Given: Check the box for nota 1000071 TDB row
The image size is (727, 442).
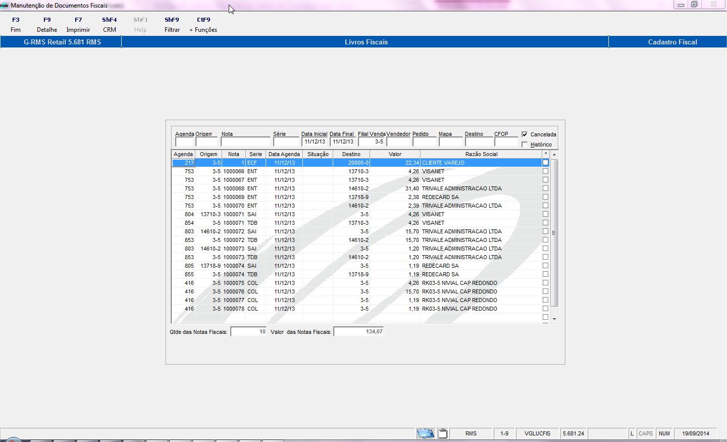Looking at the screenshot, I should point(545,223).
